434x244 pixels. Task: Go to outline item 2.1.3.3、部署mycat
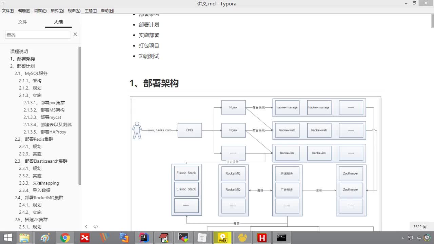(x=42, y=117)
